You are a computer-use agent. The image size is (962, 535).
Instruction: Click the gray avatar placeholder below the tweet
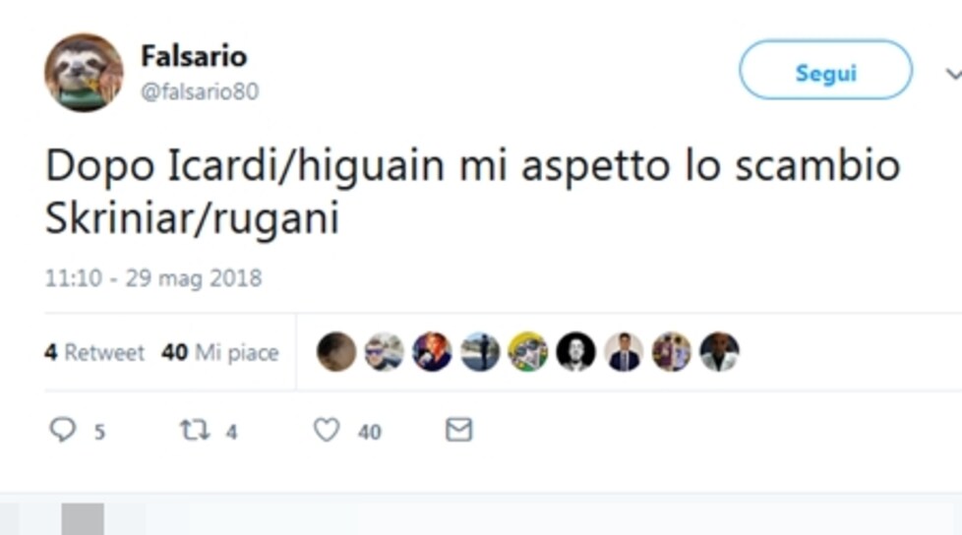coord(83,519)
